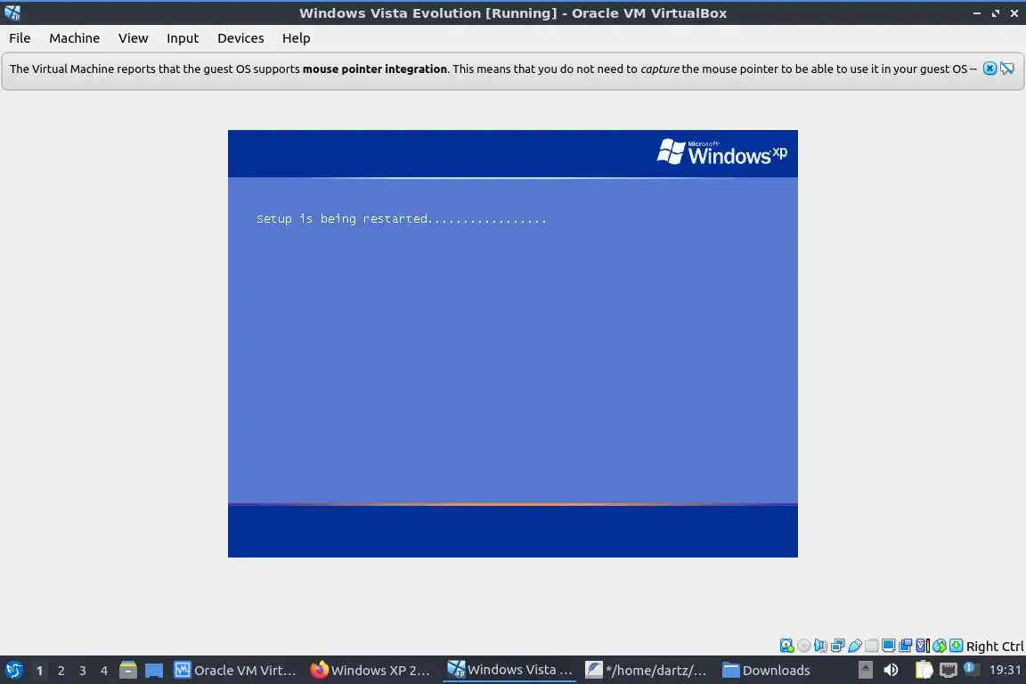Click the network adapters status icon
1026x684 pixels.
(837, 646)
